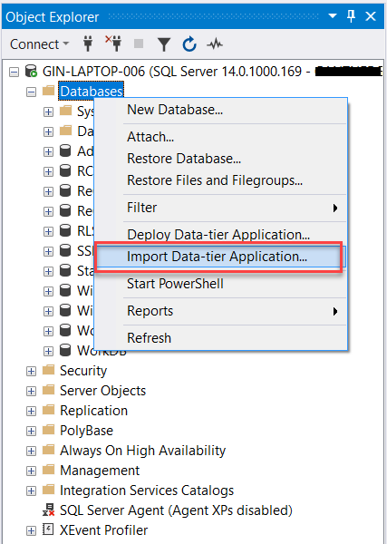Select the Server Objects tree item

pyautogui.click(x=102, y=391)
